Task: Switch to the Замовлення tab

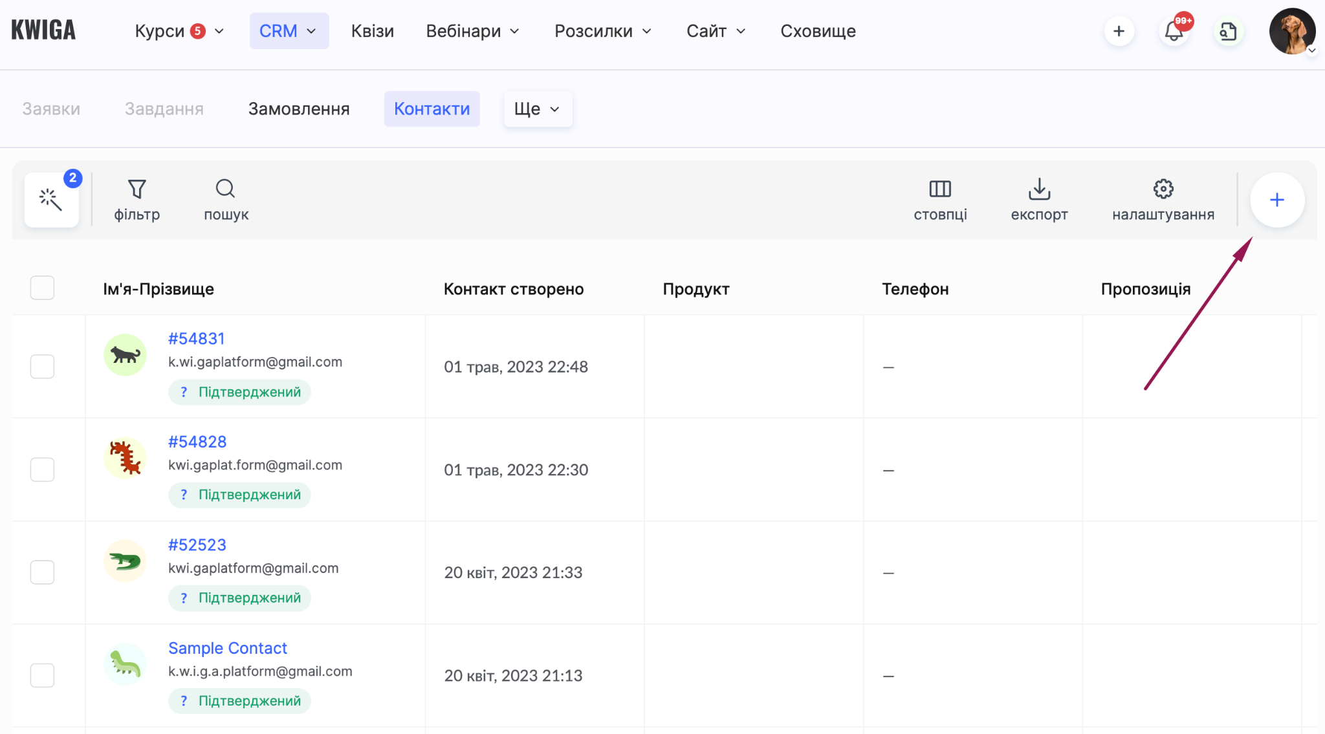Action: tap(299, 109)
